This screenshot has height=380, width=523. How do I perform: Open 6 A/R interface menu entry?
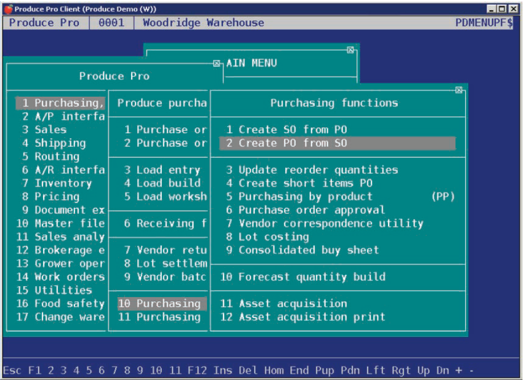63,170
